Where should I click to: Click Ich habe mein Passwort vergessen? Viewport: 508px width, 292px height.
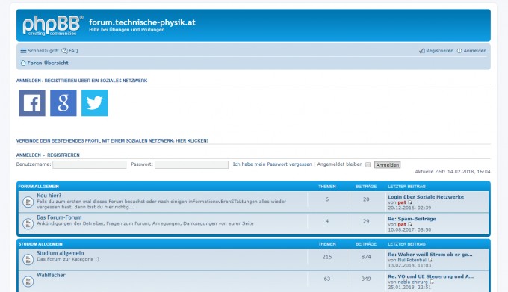pos(272,164)
